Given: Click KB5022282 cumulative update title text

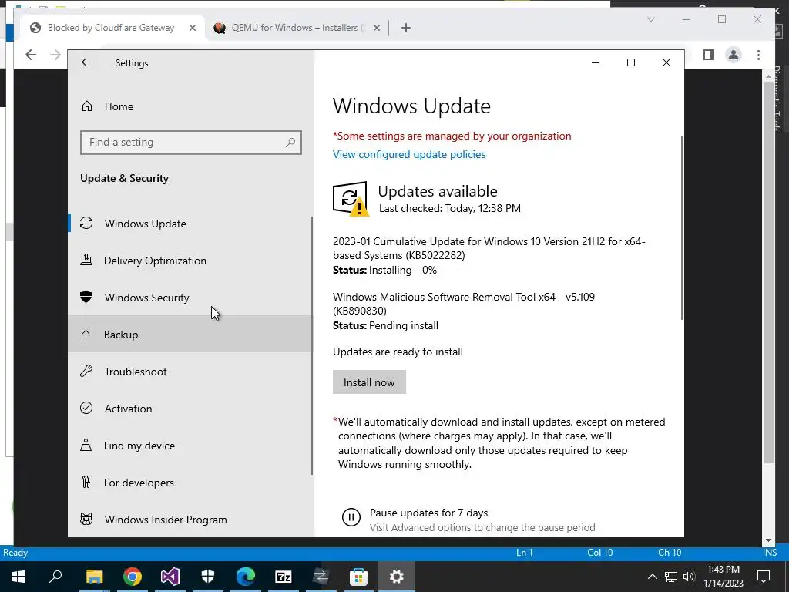Looking at the screenshot, I should click(489, 248).
